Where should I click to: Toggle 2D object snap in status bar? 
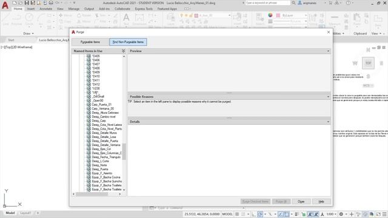(x=287, y=214)
